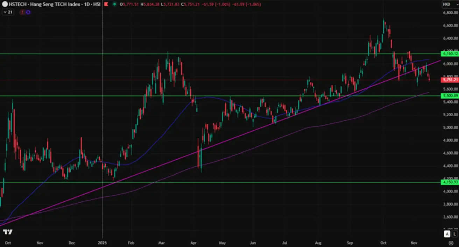Viewport: 459px width, 247px height.
Task: Select the 4,150.93 green price label
Action: pos(450,182)
